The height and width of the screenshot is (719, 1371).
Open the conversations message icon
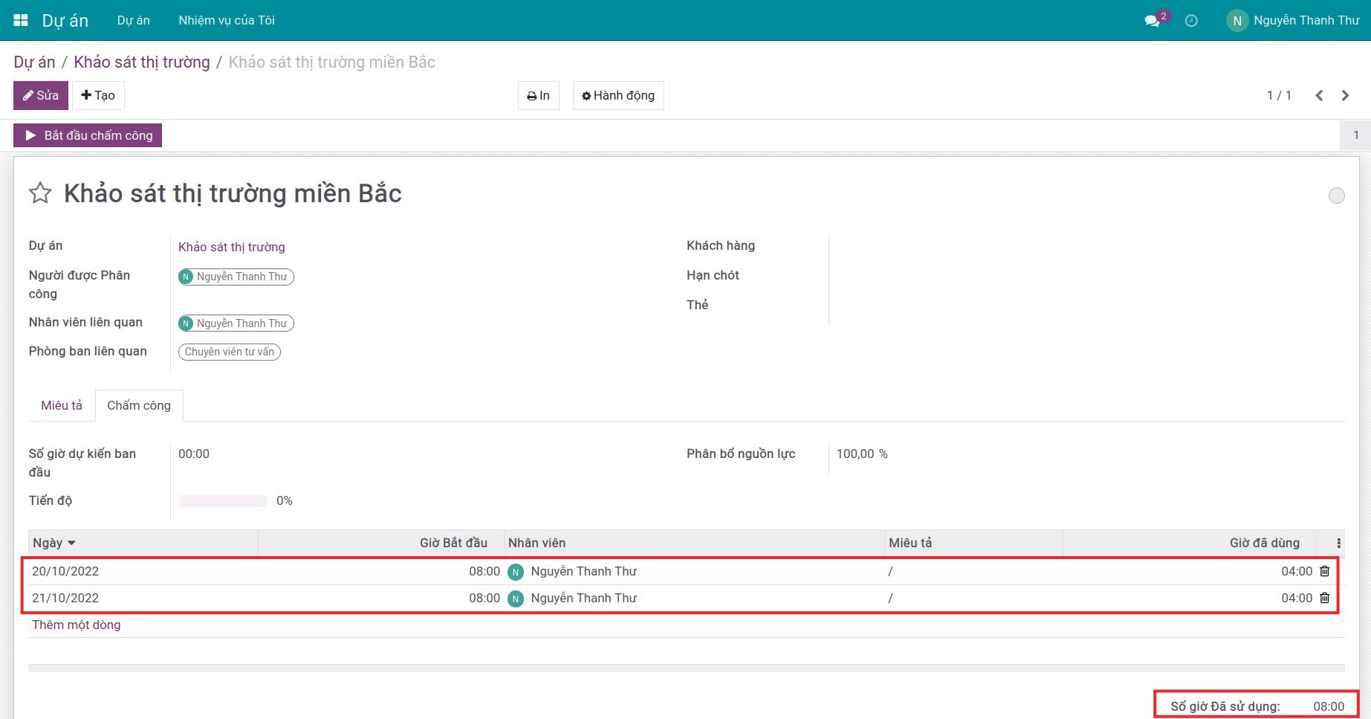[1153, 21]
